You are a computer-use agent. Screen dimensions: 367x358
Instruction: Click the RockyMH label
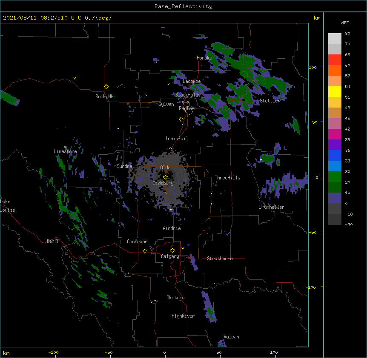[x=104, y=97]
